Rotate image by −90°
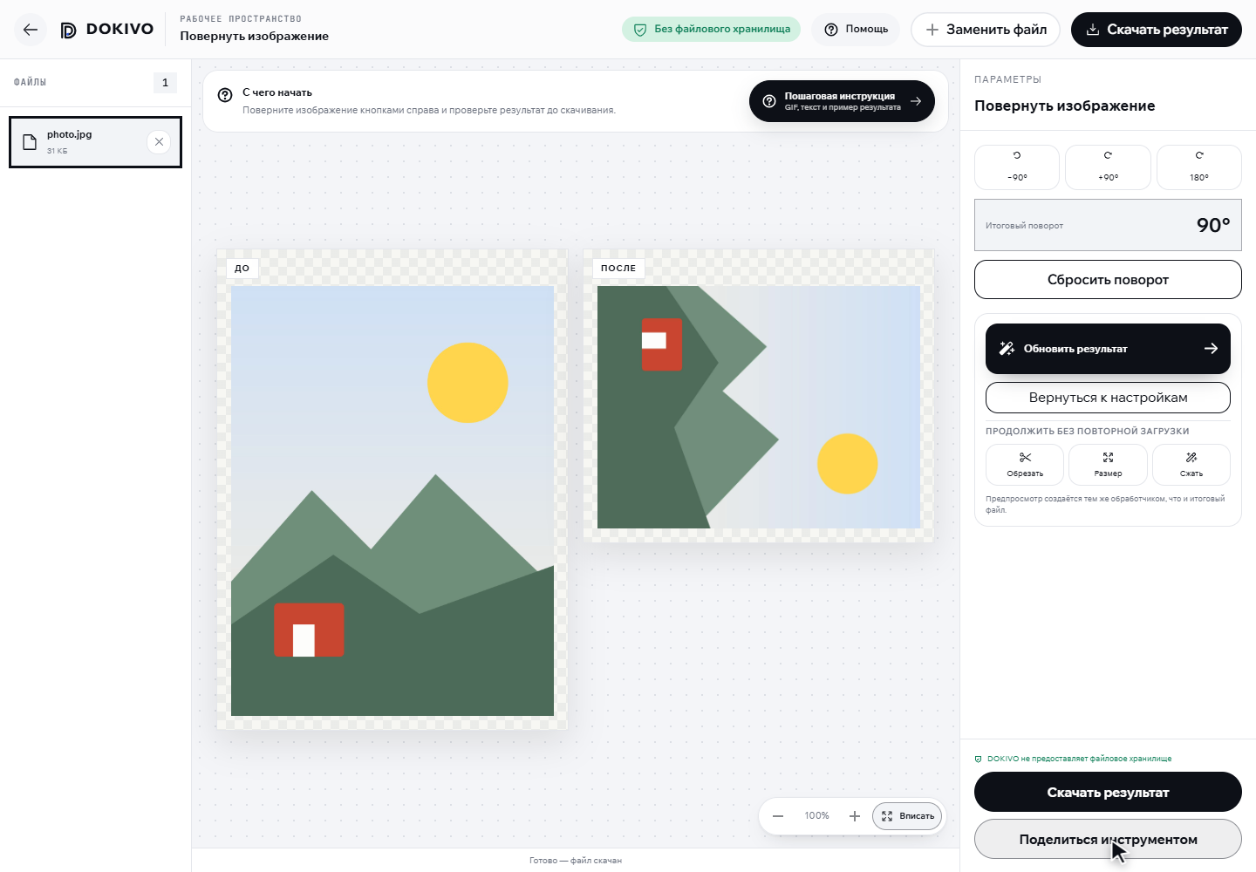Viewport: 1256px width, 872px height. point(1017,167)
